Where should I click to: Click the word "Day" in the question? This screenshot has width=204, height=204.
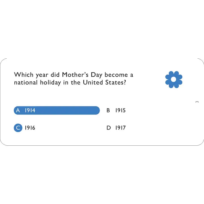click(96, 75)
